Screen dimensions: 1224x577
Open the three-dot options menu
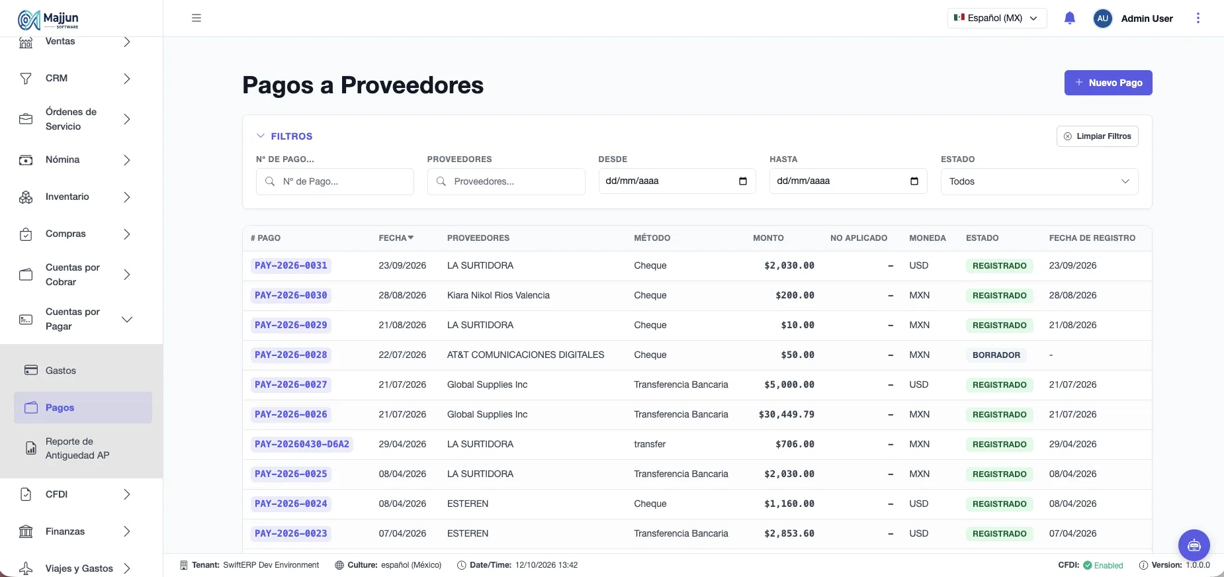pos(1198,19)
